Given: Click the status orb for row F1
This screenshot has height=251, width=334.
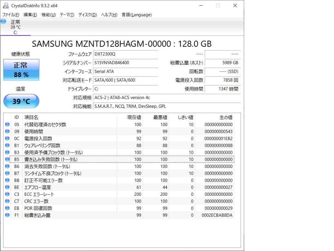Looking at the screenshot, I should point(7,215).
